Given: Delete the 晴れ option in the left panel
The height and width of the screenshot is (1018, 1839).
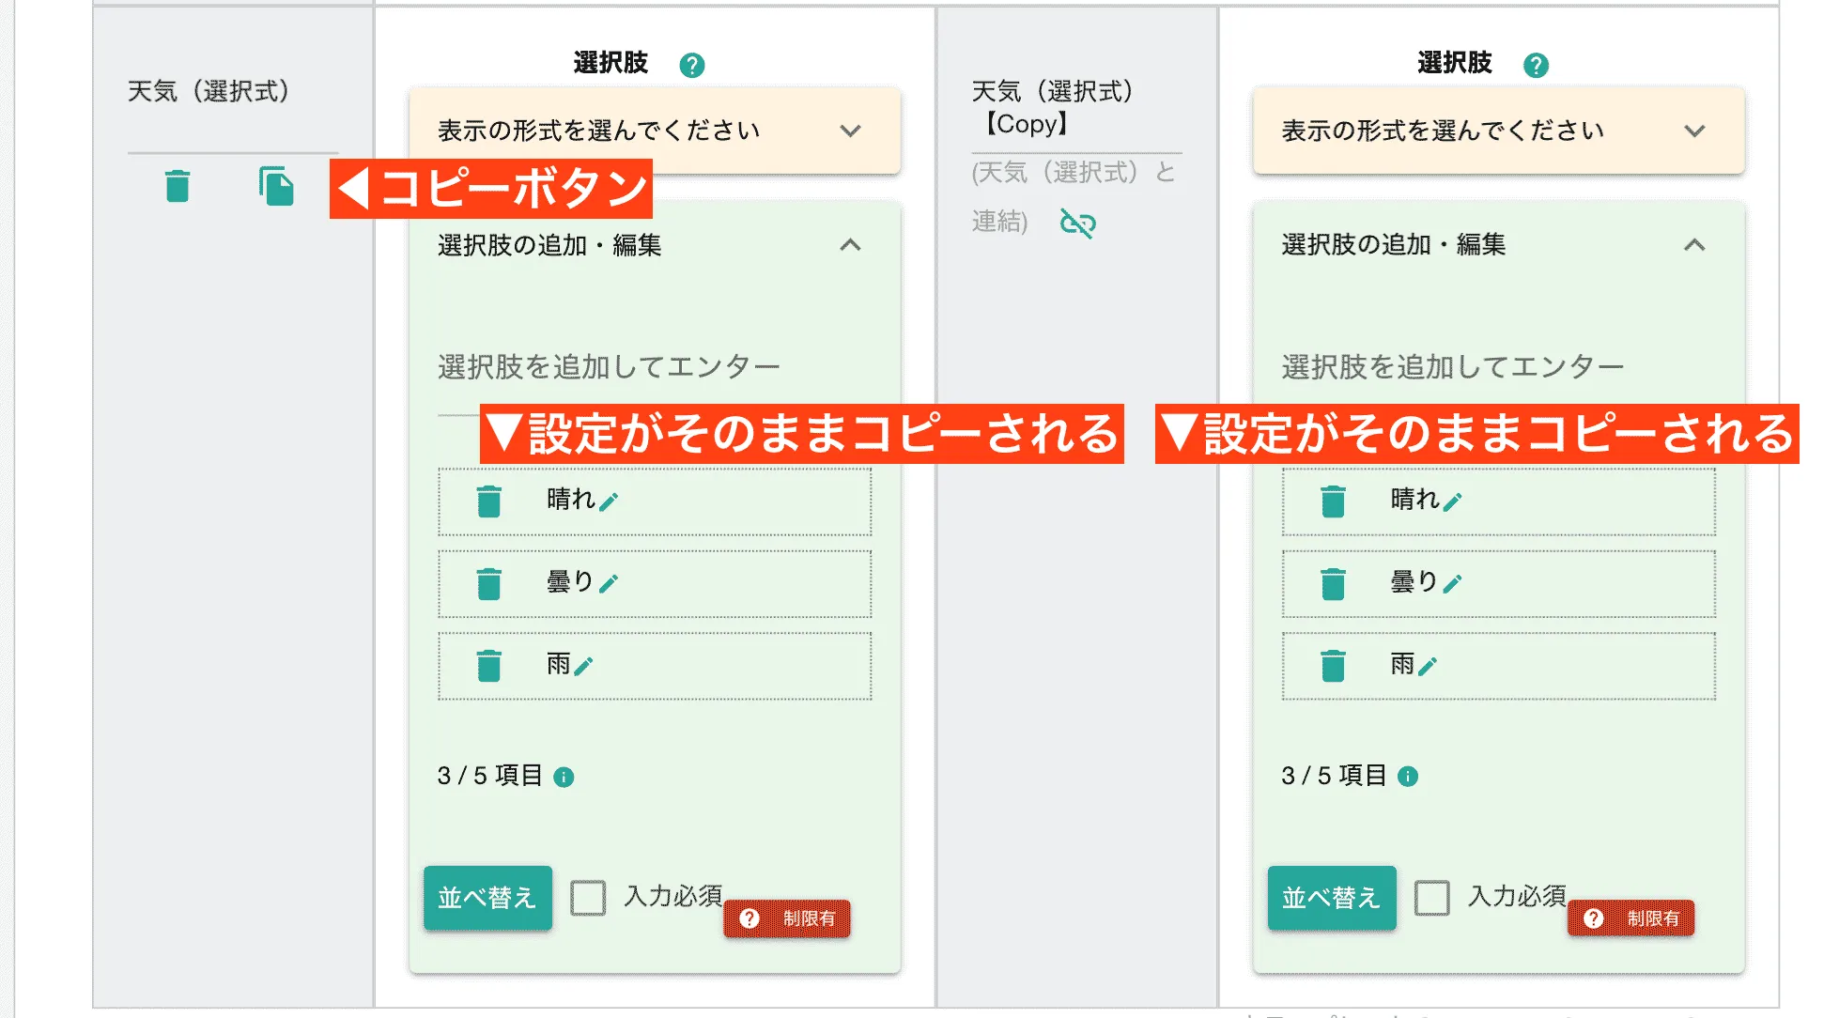Looking at the screenshot, I should 488,501.
